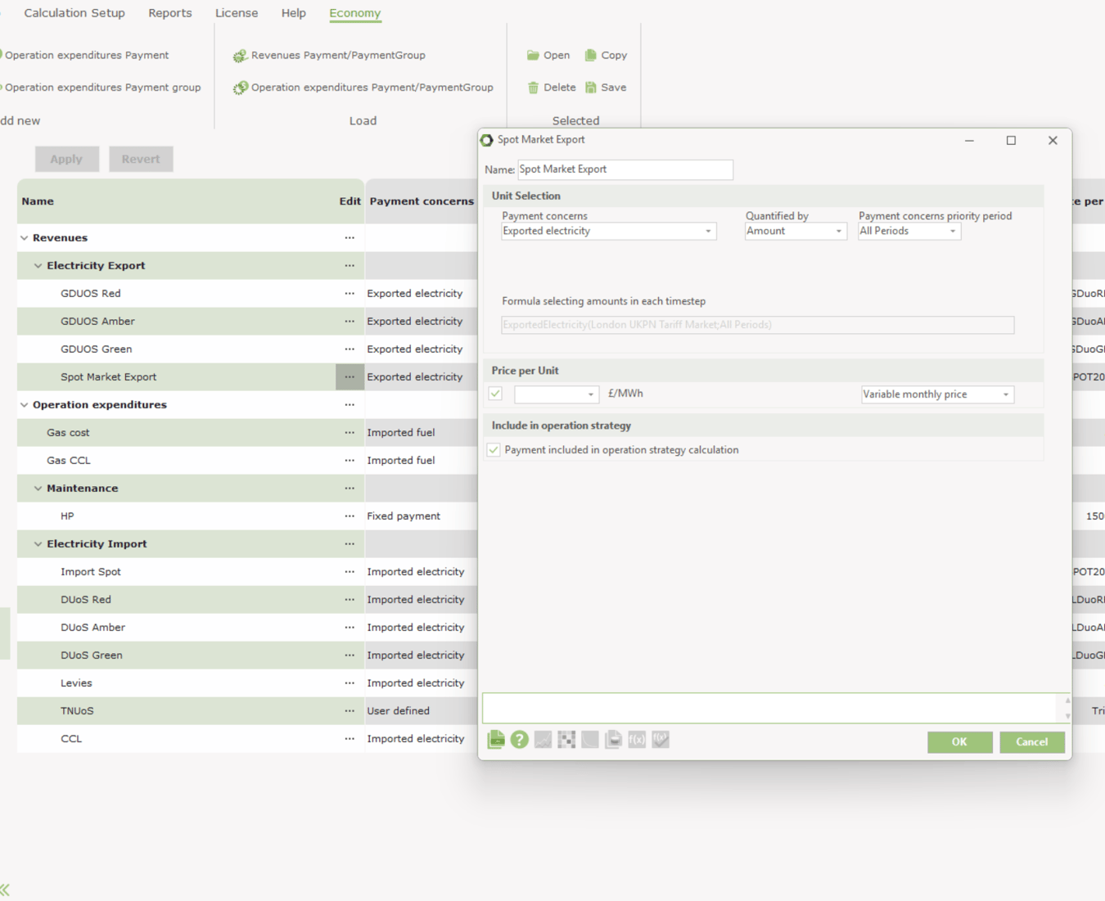
Task: Click the copy-with-disk icon in dialog toolbar
Action: click(614, 740)
